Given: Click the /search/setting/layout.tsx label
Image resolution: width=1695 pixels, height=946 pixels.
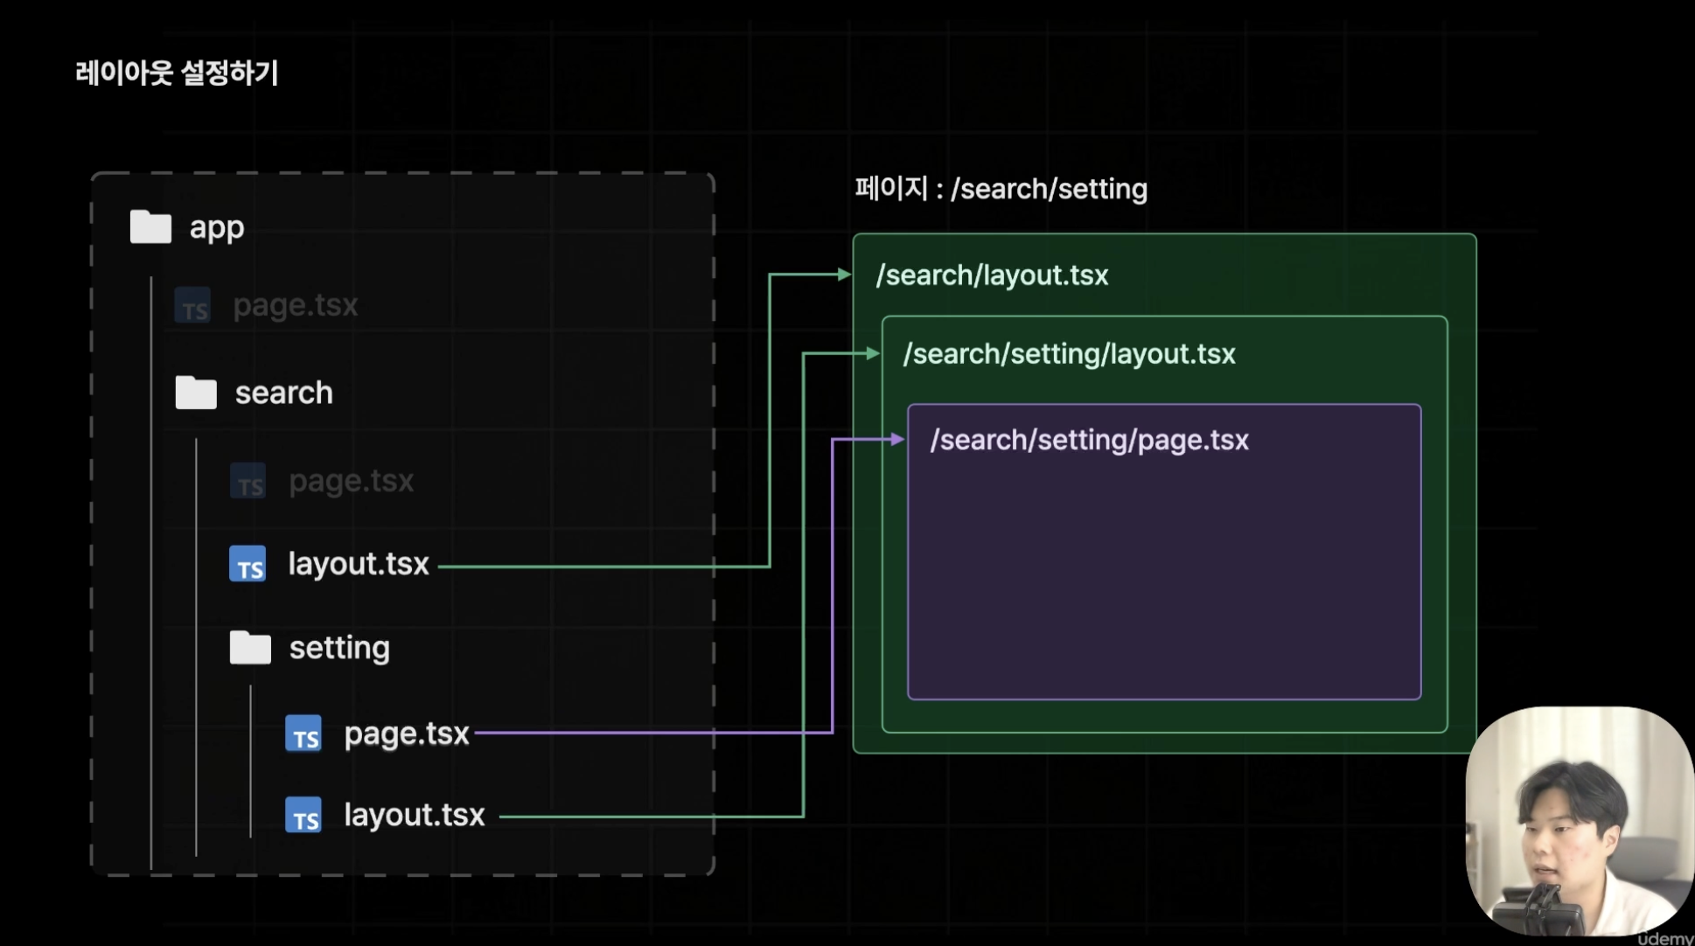Looking at the screenshot, I should [x=1069, y=354].
